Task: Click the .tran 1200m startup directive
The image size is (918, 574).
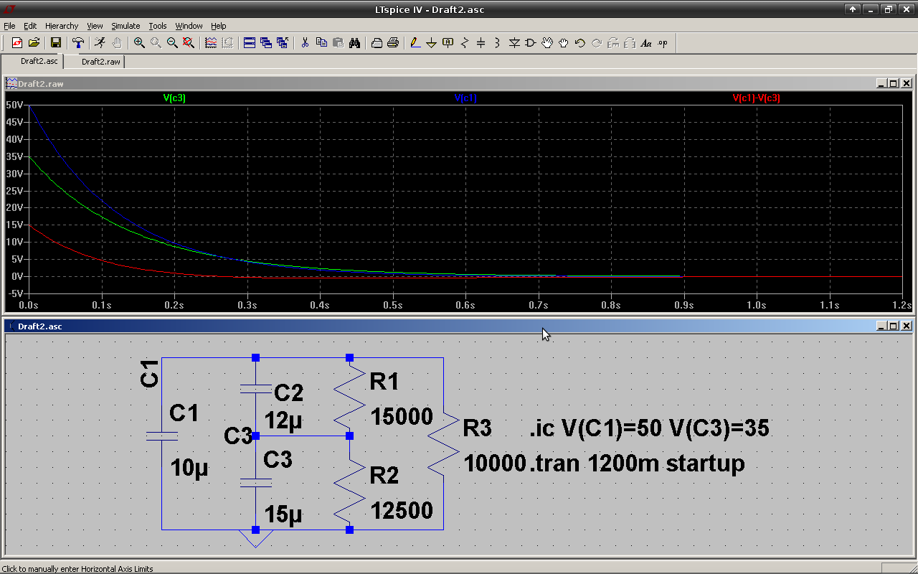Action: coord(637,464)
